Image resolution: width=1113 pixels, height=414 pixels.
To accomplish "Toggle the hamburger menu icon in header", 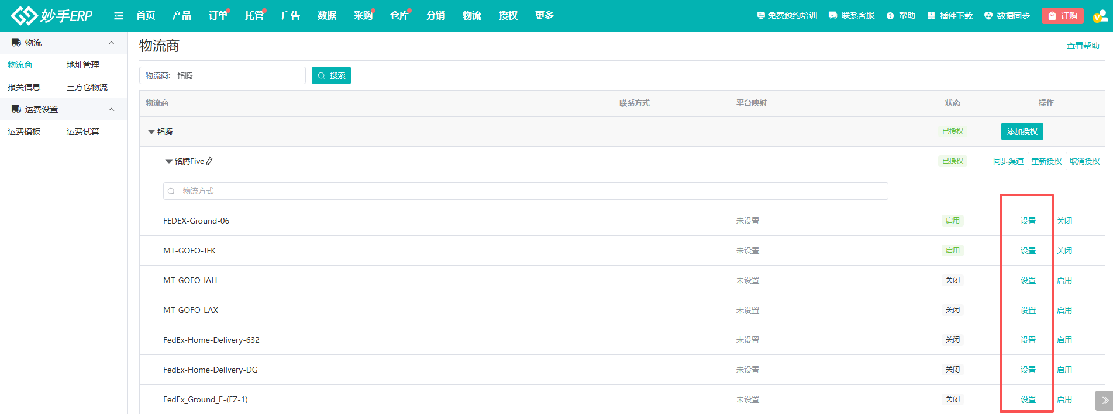I will point(119,16).
